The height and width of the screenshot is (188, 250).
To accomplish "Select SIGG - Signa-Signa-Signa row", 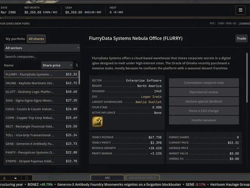I will click(41, 100).
